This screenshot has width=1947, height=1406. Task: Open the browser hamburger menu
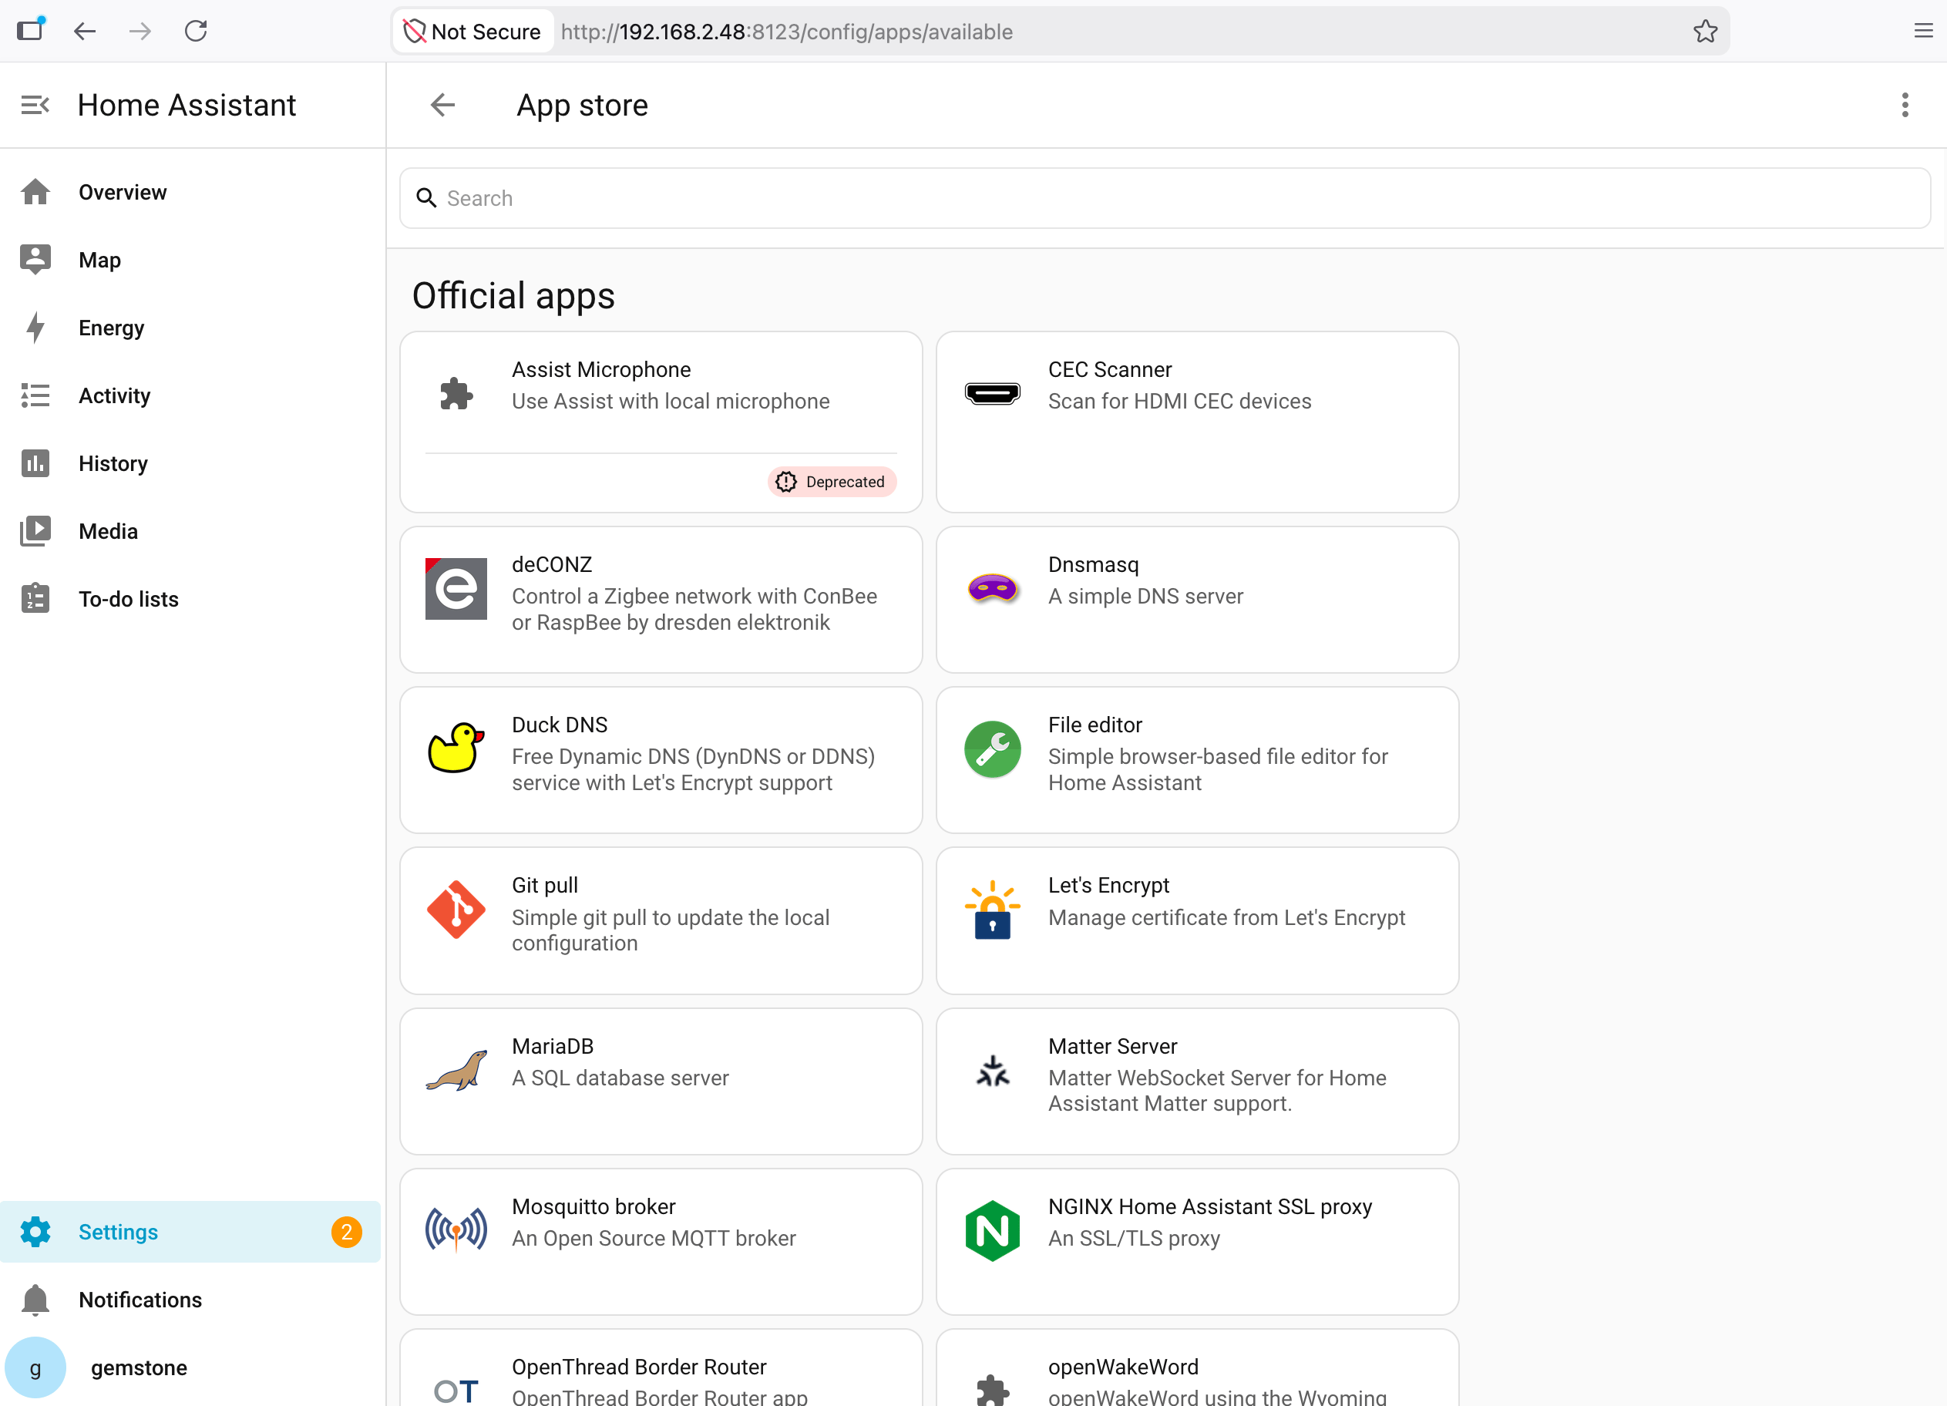click(1922, 31)
